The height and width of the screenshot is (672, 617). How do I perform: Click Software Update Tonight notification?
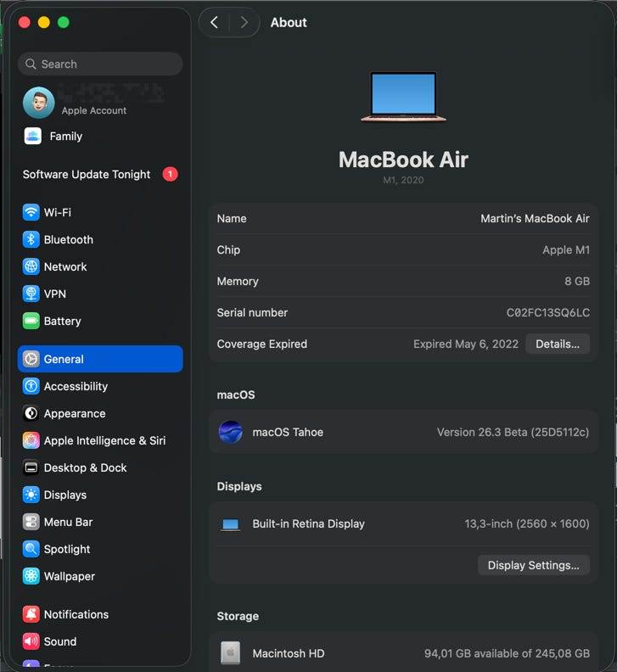tap(87, 174)
